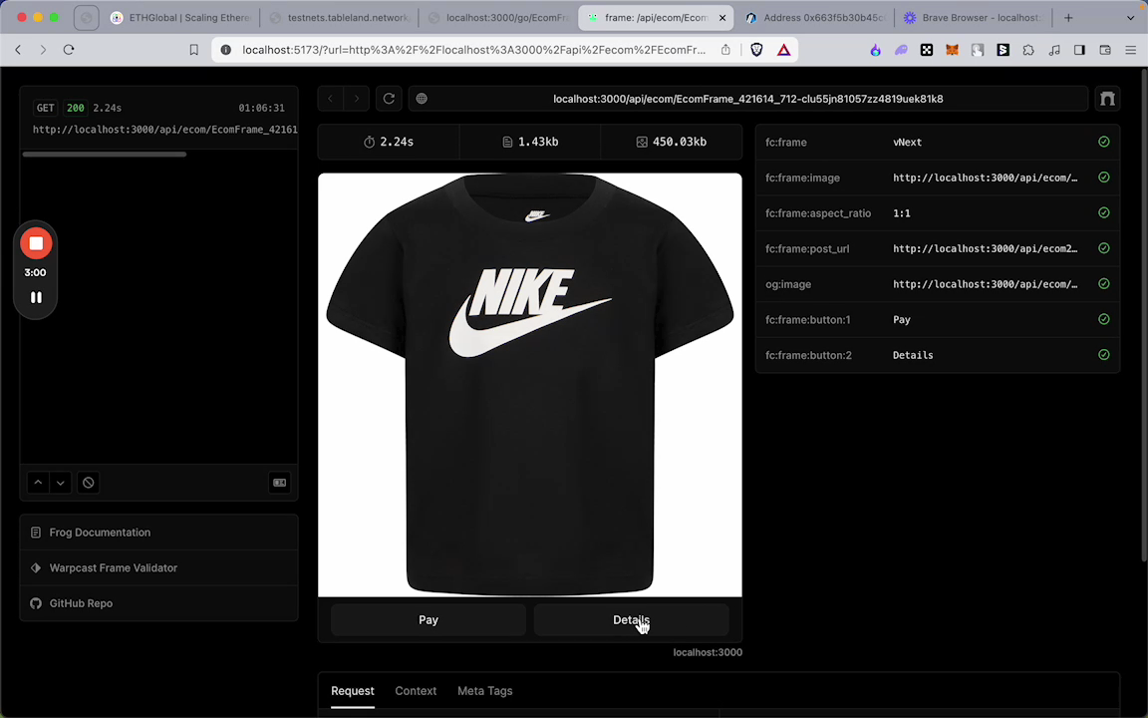Click the frame back arrow button
Viewport: 1148px width, 718px height.
[330, 99]
